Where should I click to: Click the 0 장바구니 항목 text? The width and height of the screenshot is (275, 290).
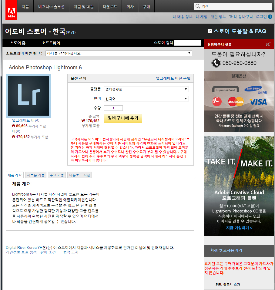pyautogui.click(x=220, y=44)
